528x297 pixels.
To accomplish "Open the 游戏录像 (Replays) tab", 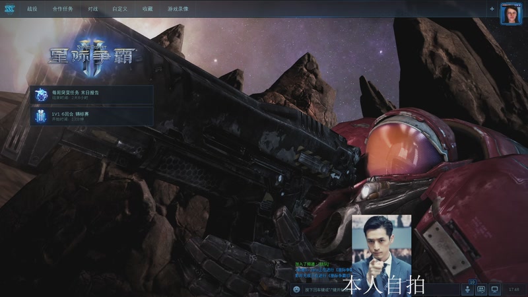I will click(178, 9).
